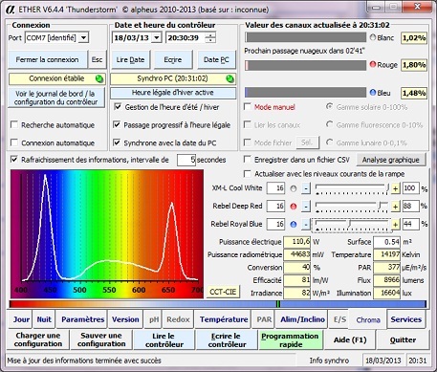This screenshot has width=437, height=372.
Task: Select Gamme lunaire 0-0,1% radio option
Action: (330, 142)
